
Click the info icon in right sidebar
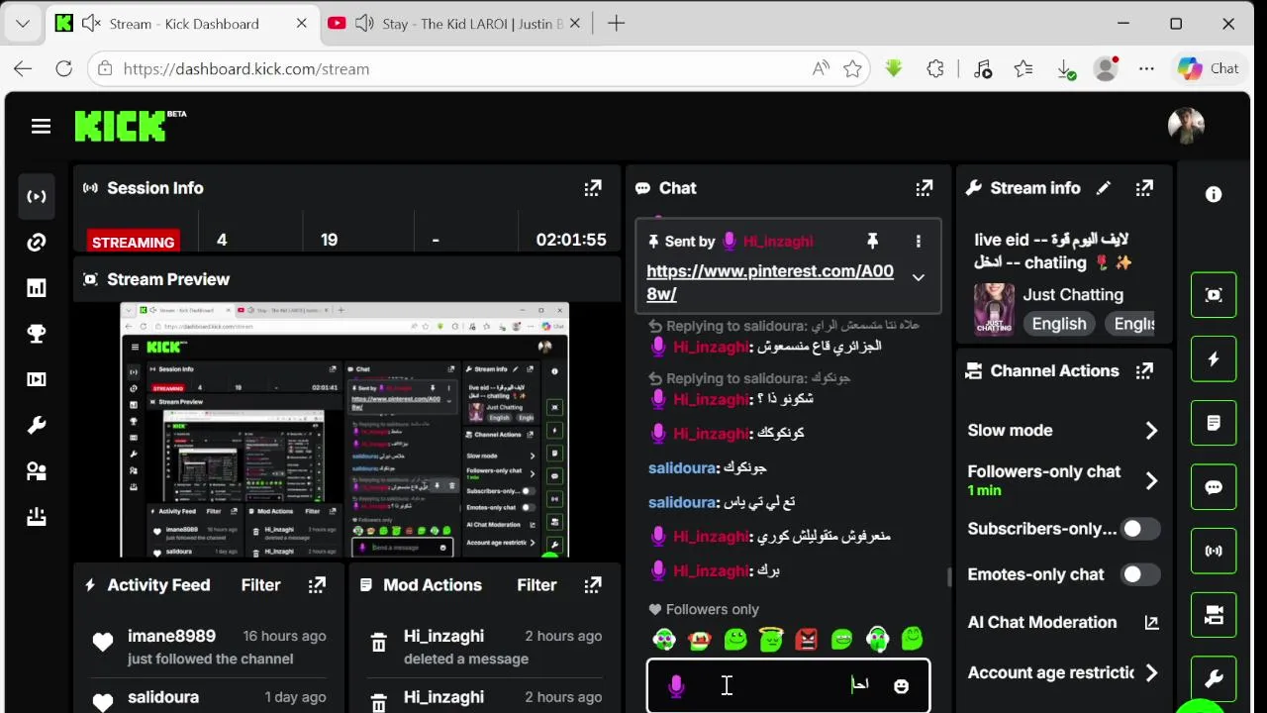point(1214,195)
